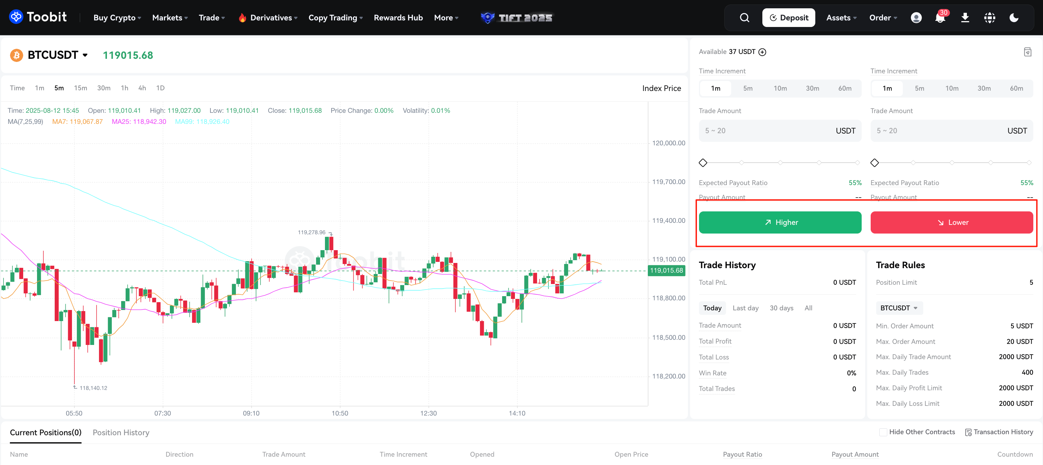Click the midpoint of Higher amount slider

click(x=780, y=163)
